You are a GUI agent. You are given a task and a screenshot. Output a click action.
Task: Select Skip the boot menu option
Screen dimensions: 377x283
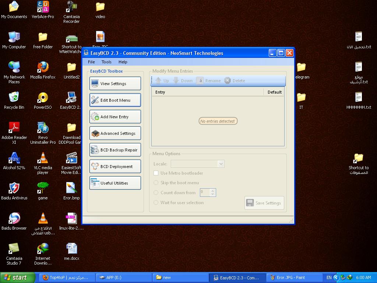(156, 183)
